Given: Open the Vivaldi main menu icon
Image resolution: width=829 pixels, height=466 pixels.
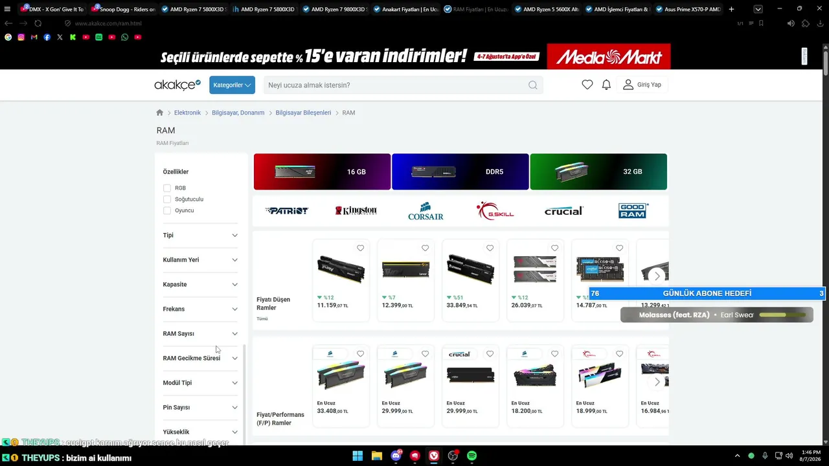Looking at the screenshot, I should point(7,9).
